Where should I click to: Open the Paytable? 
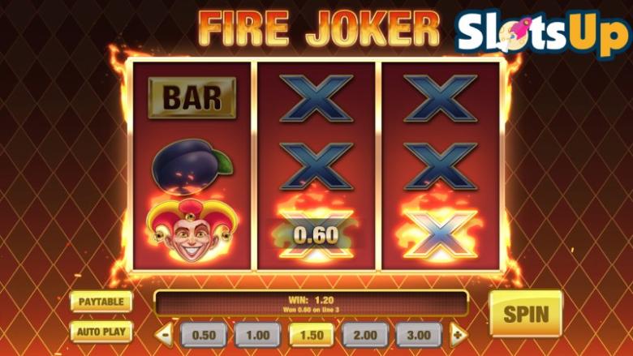coord(101,302)
